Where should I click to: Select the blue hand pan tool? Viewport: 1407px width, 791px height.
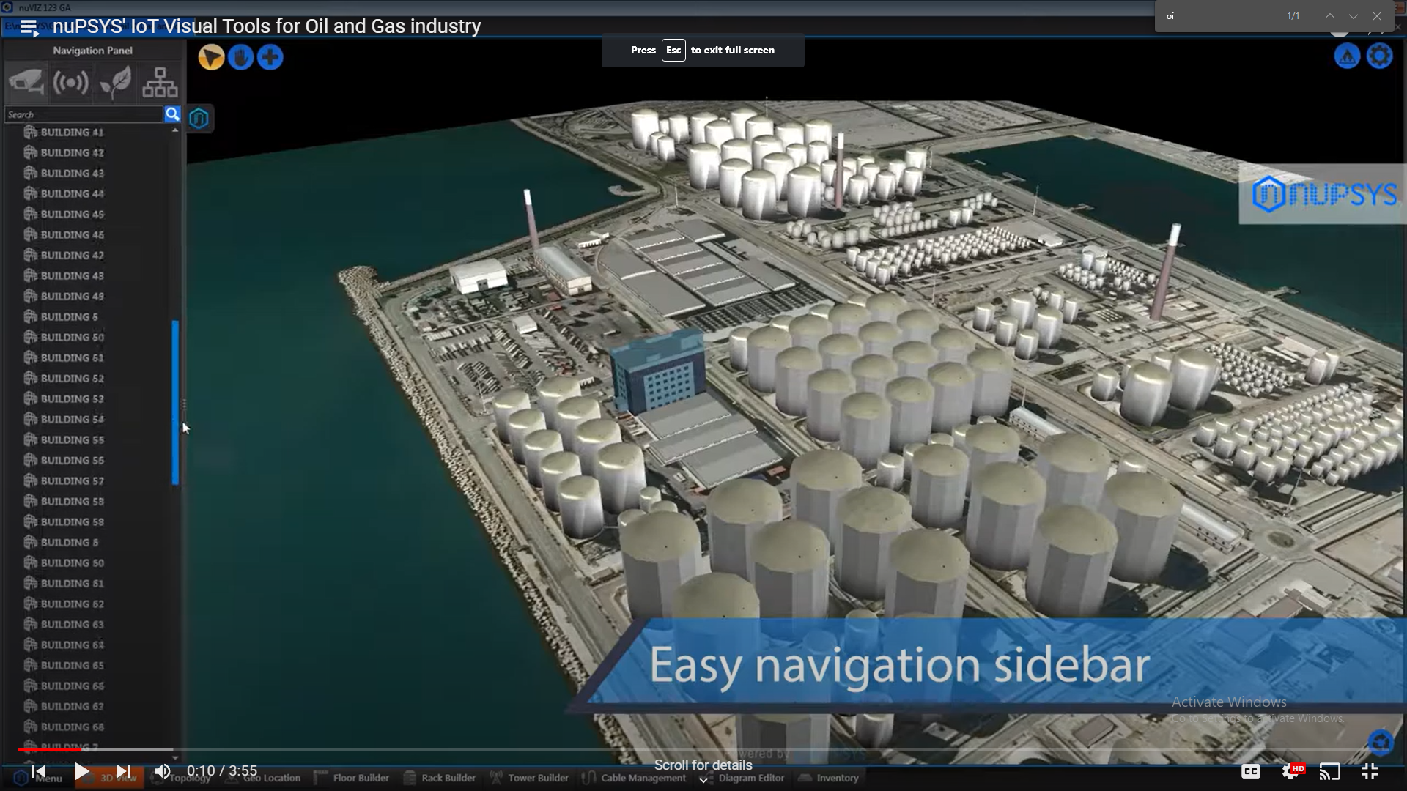[240, 57]
